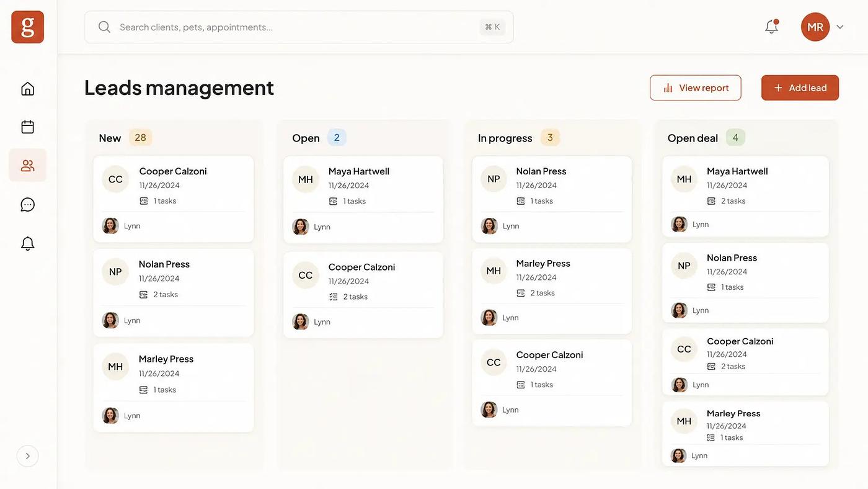
Task: Click NP avatar in Open deal column
Action: 684,266
